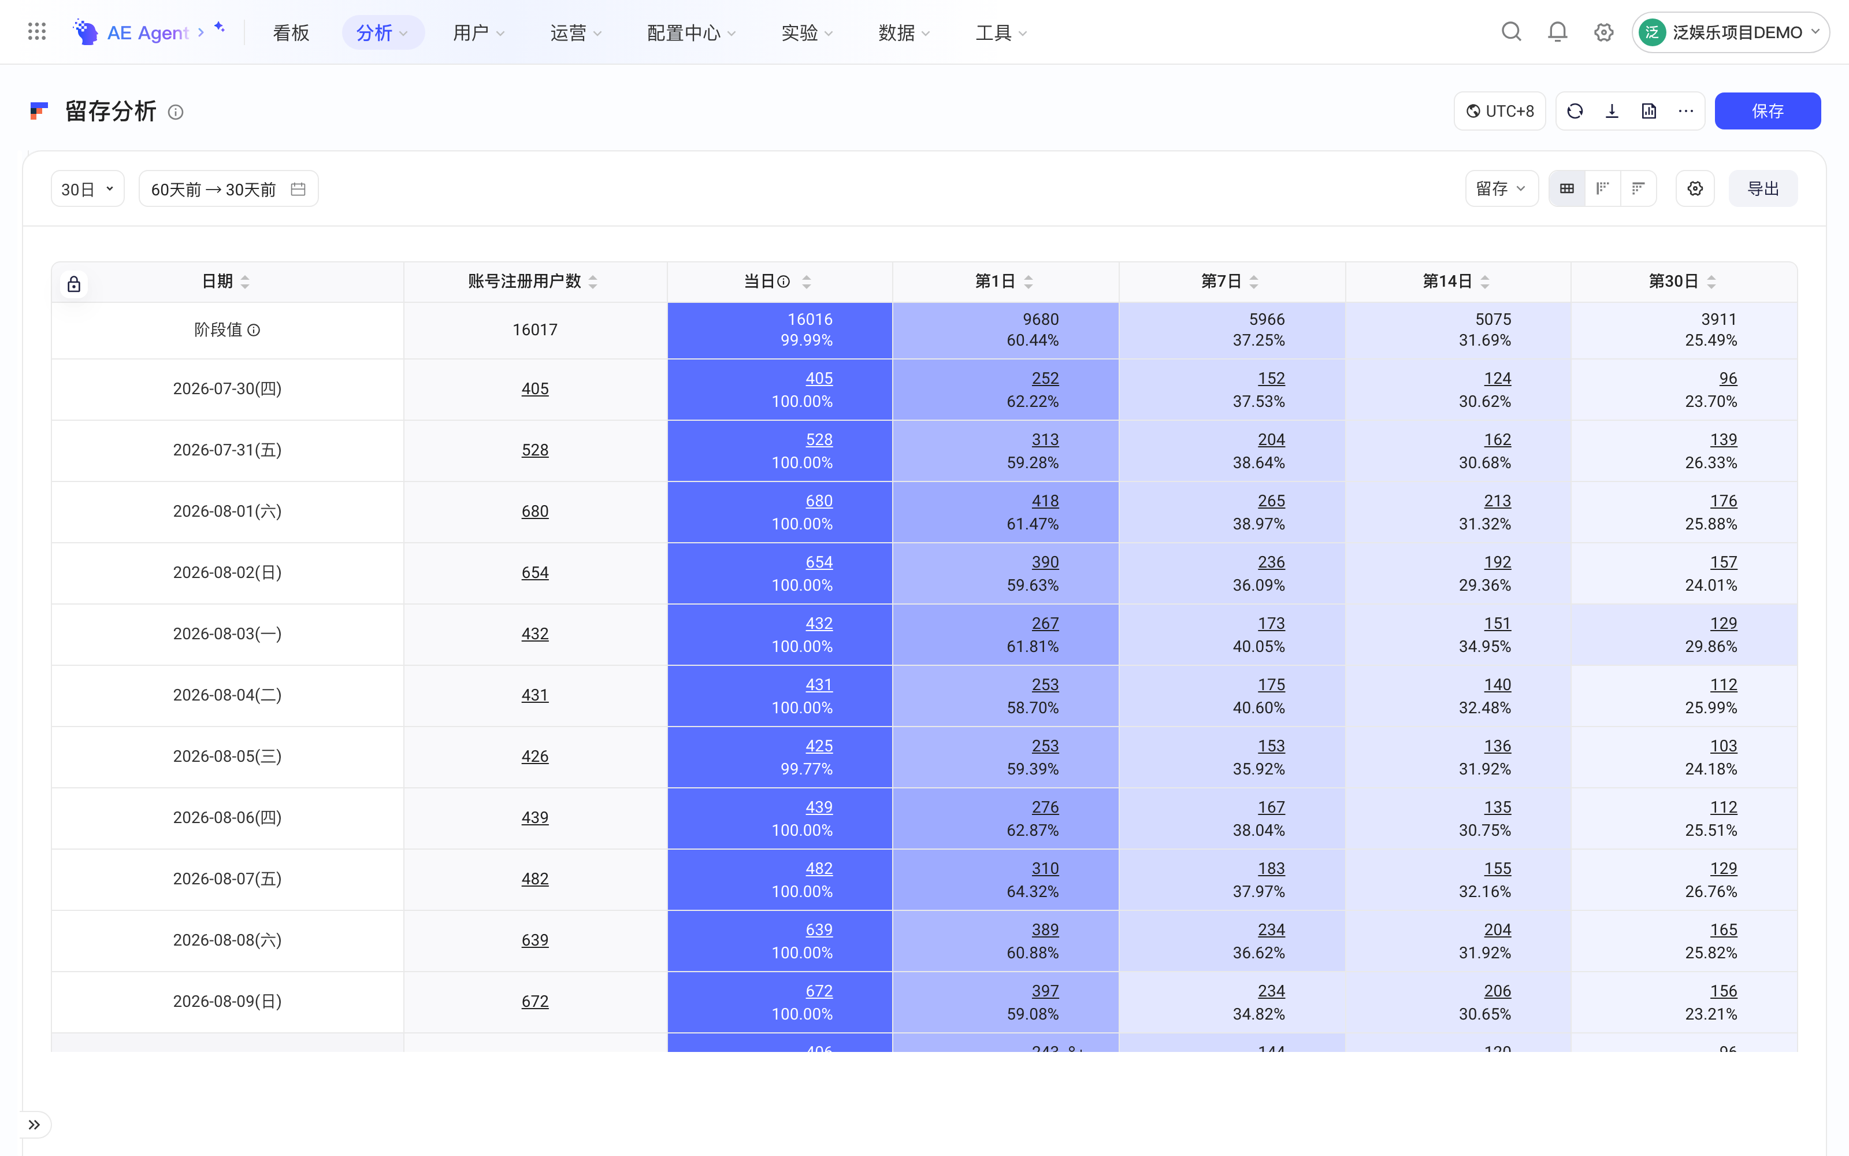Click user count 405 for 2026-07-30
The height and width of the screenshot is (1156, 1849).
(535, 389)
